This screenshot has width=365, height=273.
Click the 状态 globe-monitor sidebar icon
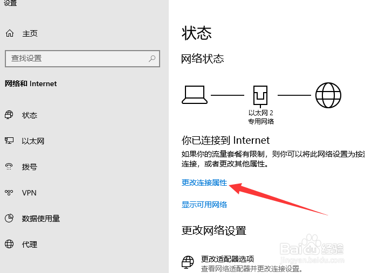9,115
